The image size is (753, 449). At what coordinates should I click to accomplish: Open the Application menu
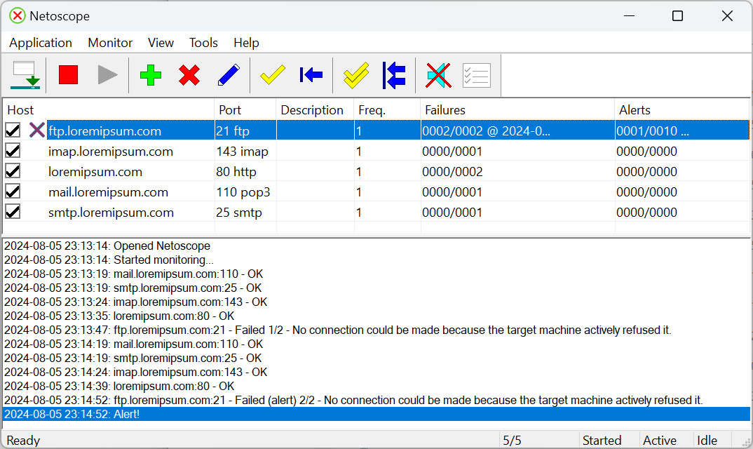(x=41, y=43)
